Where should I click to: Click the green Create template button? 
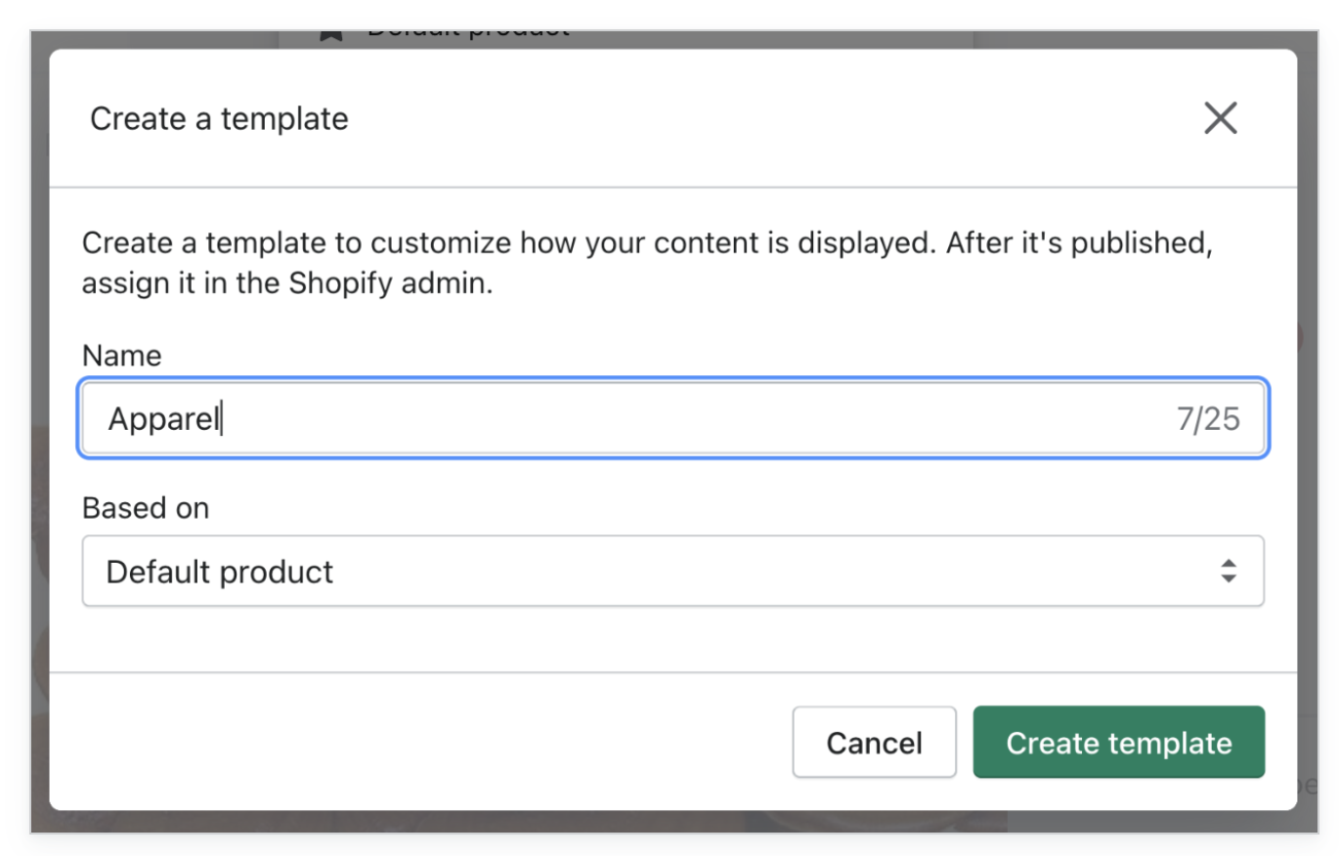click(x=1118, y=743)
